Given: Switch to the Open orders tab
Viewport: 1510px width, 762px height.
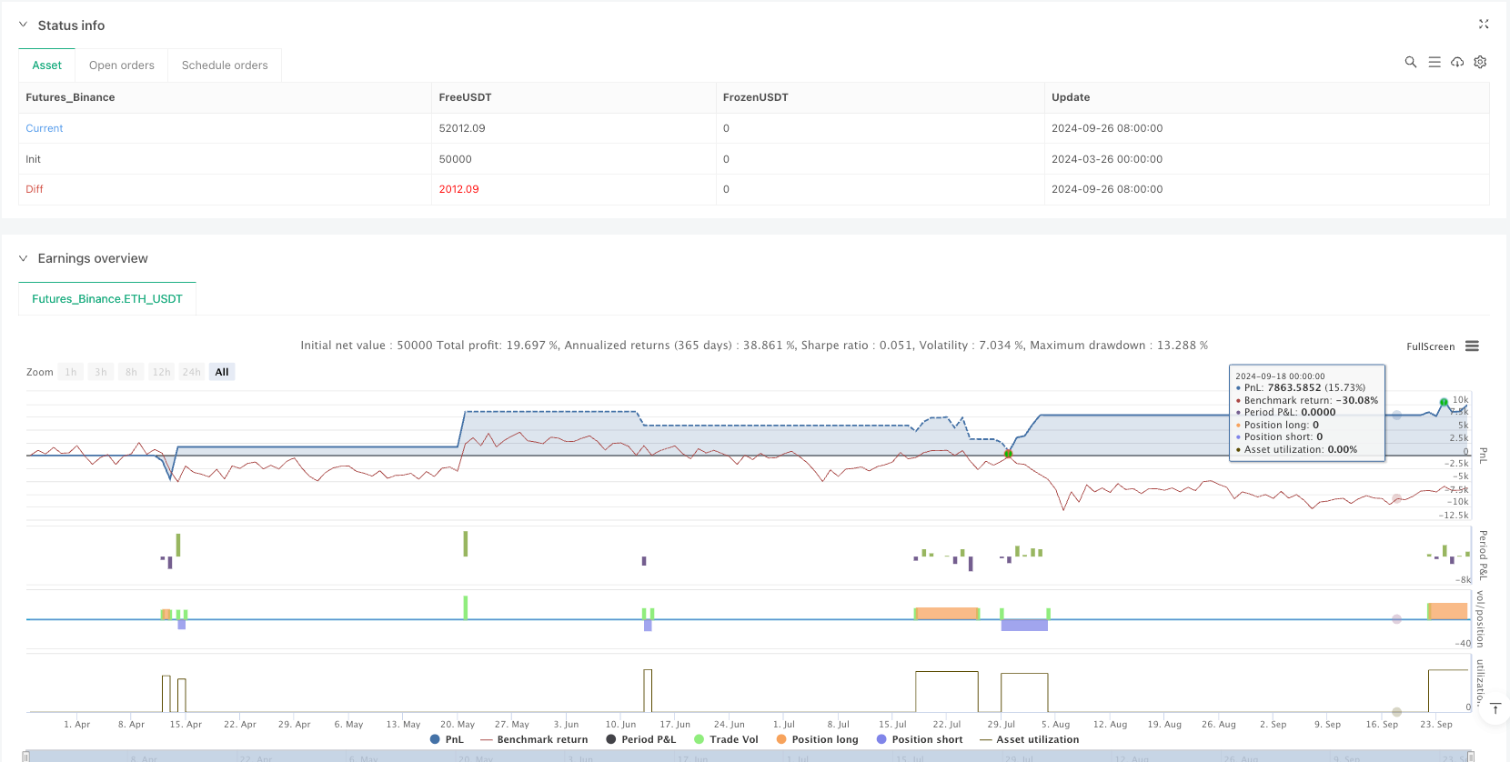Looking at the screenshot, I should coord(122,65).
